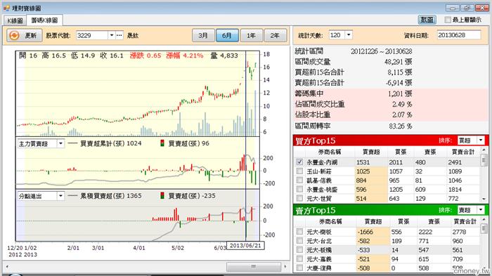Click the seller list scrollbar up arrow
This screenshot has height=276, width=492.
[x=484, y=220]
